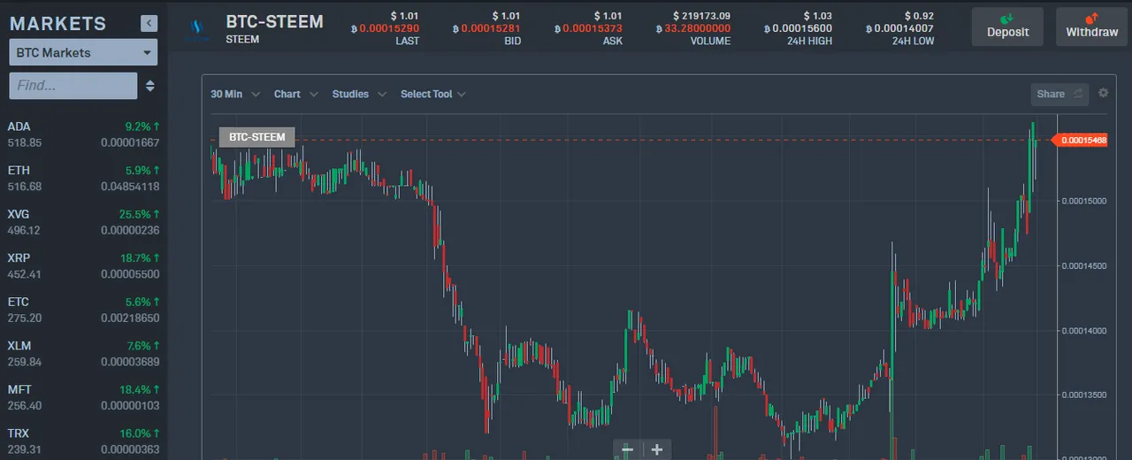Click the ADA 9.2% change value
The width and height of the screenshot is (1132, 460).
[143, 126]
